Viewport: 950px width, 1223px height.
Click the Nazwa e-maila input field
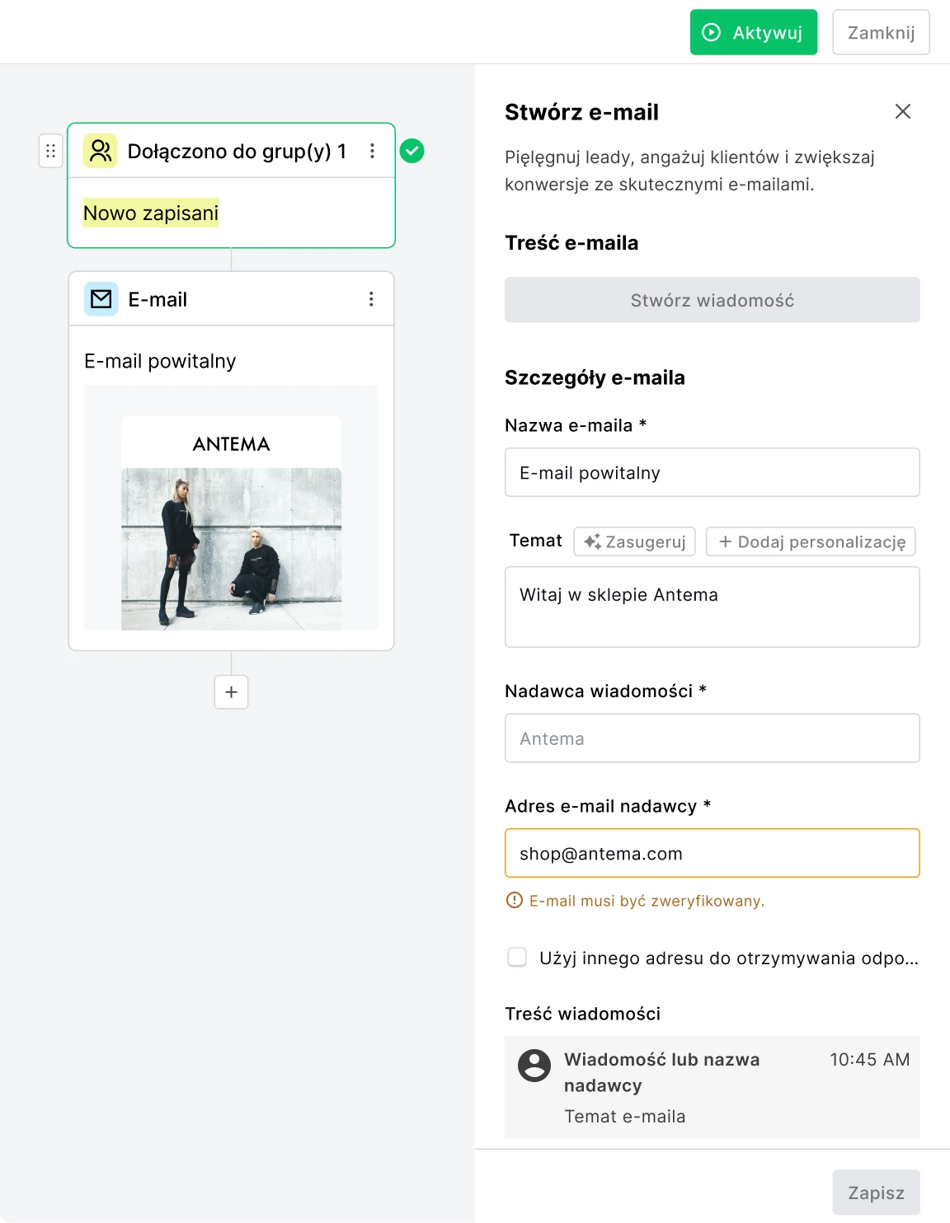[x=712, y=472]
